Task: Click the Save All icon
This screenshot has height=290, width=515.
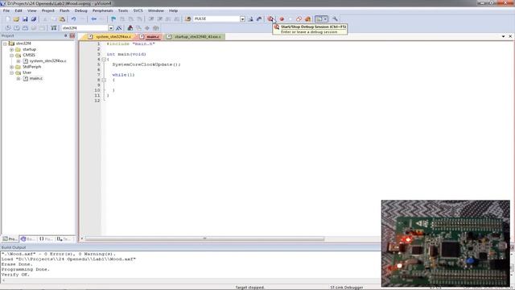Action: click(x=34, y=19)
